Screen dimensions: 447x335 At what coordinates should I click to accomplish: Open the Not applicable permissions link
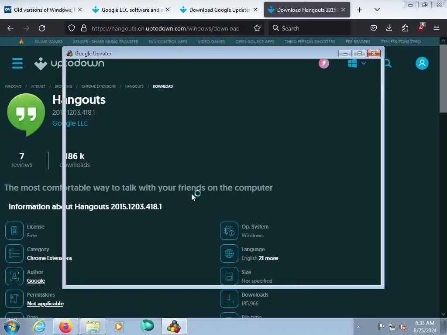pos(45,304)
